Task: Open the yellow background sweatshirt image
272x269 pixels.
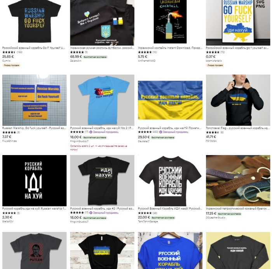Action: [238, 250]
